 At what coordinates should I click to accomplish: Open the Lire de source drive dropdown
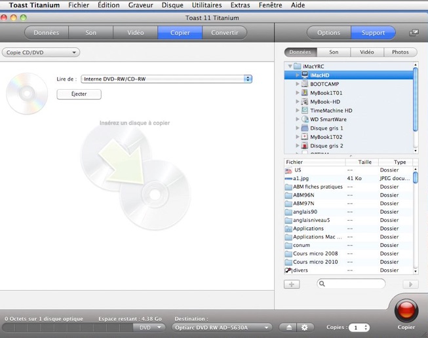(x=166, y=79)
